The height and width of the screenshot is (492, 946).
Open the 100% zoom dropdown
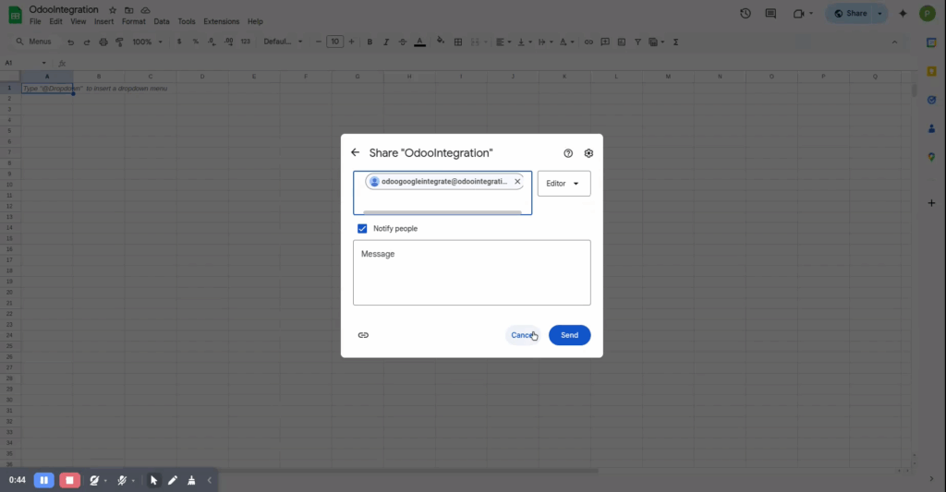click(x=147, y=42)
